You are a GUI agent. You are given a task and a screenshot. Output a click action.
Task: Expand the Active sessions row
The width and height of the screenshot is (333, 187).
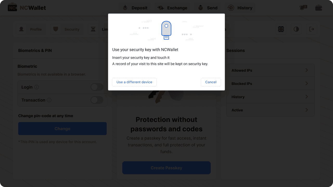coord(307,110)
